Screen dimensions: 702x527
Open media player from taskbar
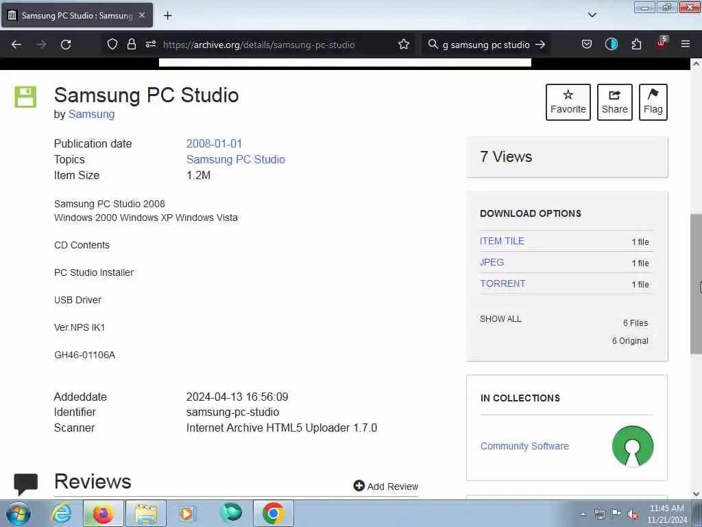(x=187, y=513)
